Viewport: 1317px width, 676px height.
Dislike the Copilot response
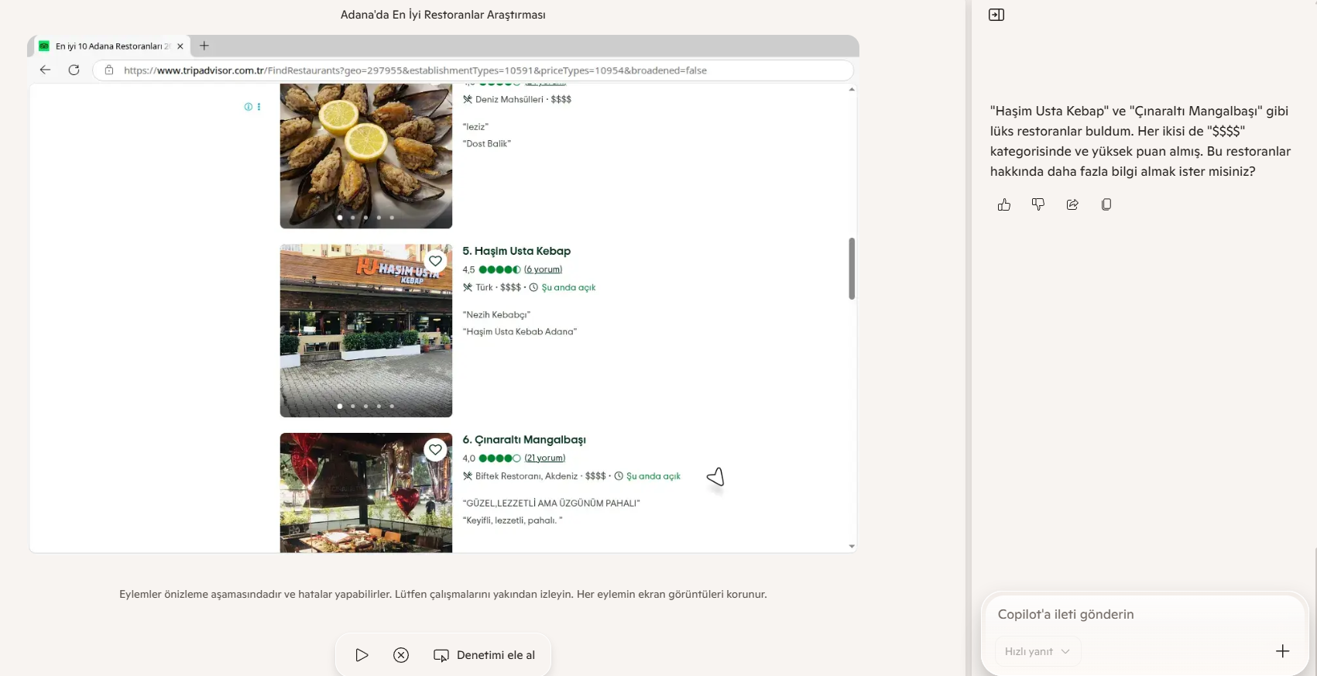coord(1038,204)
